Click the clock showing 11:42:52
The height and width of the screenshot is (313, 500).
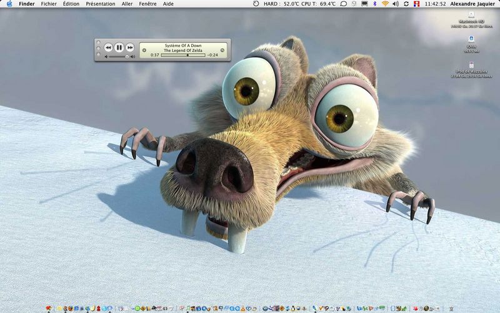[434, 4]
